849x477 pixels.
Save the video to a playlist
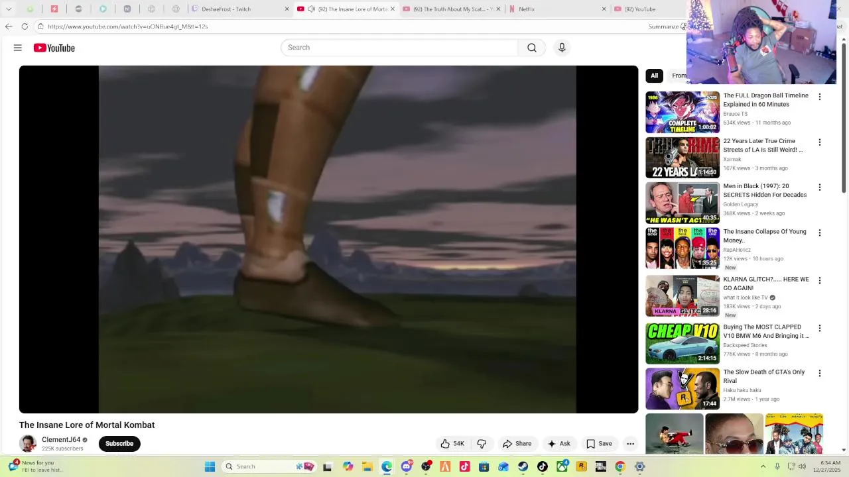(599, 444)
